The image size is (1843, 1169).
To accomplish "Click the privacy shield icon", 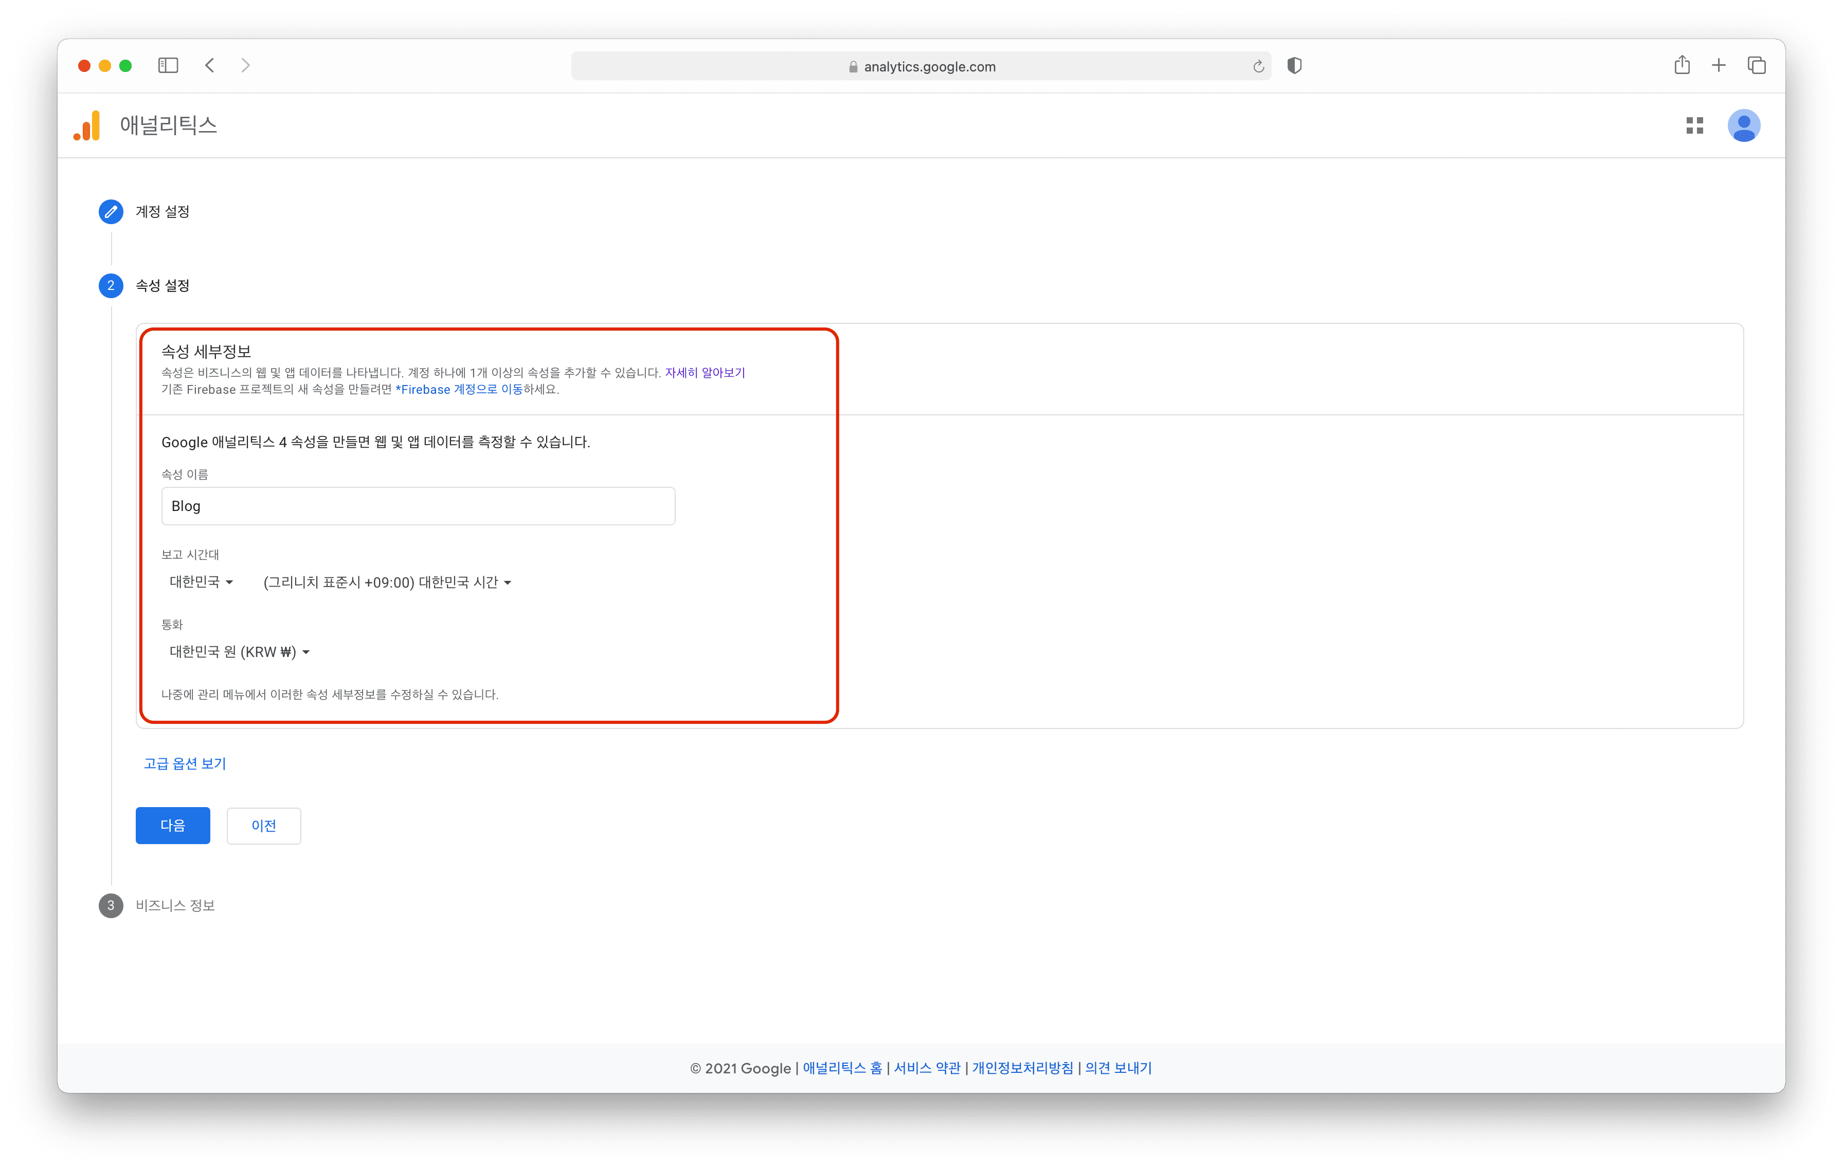I will click(x=1294, y=66).
